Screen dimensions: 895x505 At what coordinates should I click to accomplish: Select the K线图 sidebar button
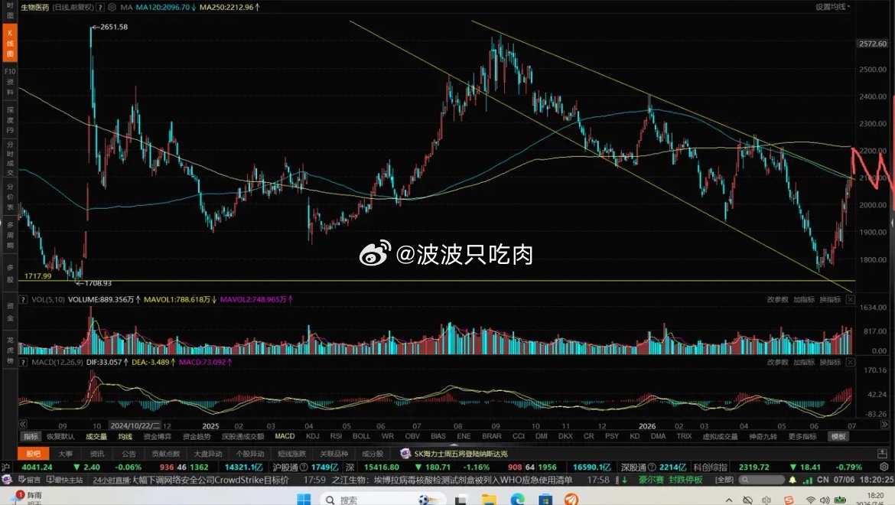pyautogui.click(x=10, y=43)
